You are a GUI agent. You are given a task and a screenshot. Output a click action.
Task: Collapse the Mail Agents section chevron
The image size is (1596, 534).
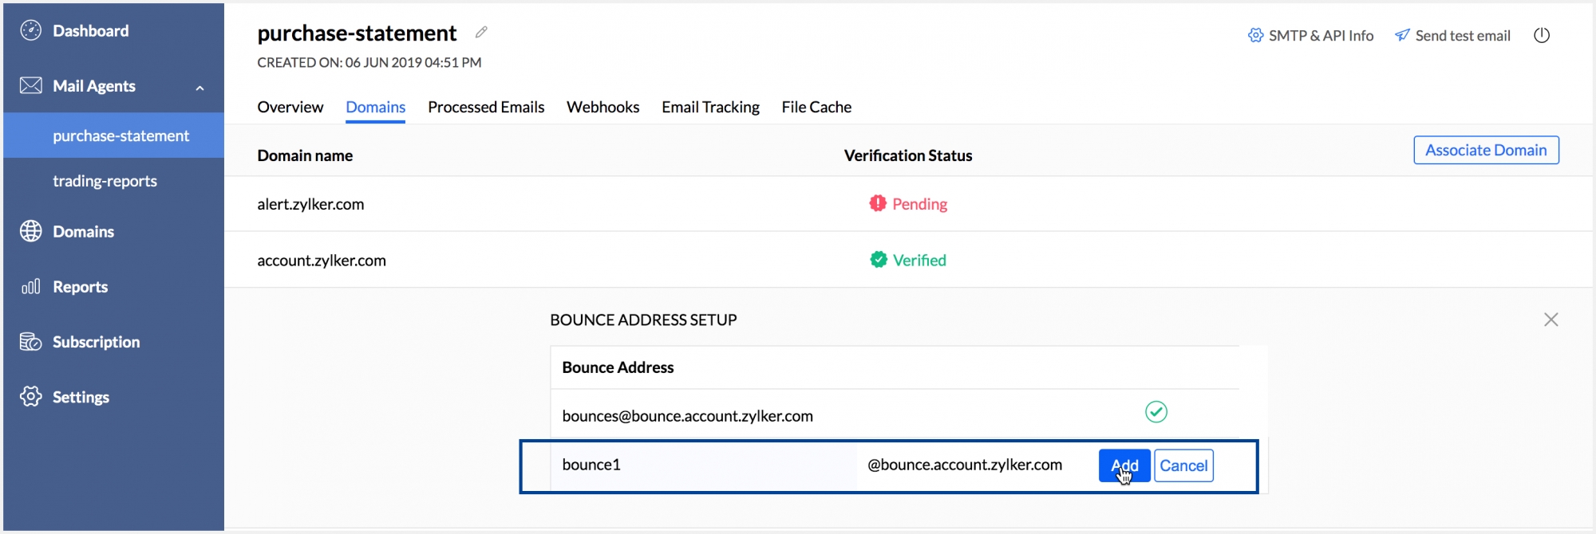pyautogui.click(x=199, y=88)
